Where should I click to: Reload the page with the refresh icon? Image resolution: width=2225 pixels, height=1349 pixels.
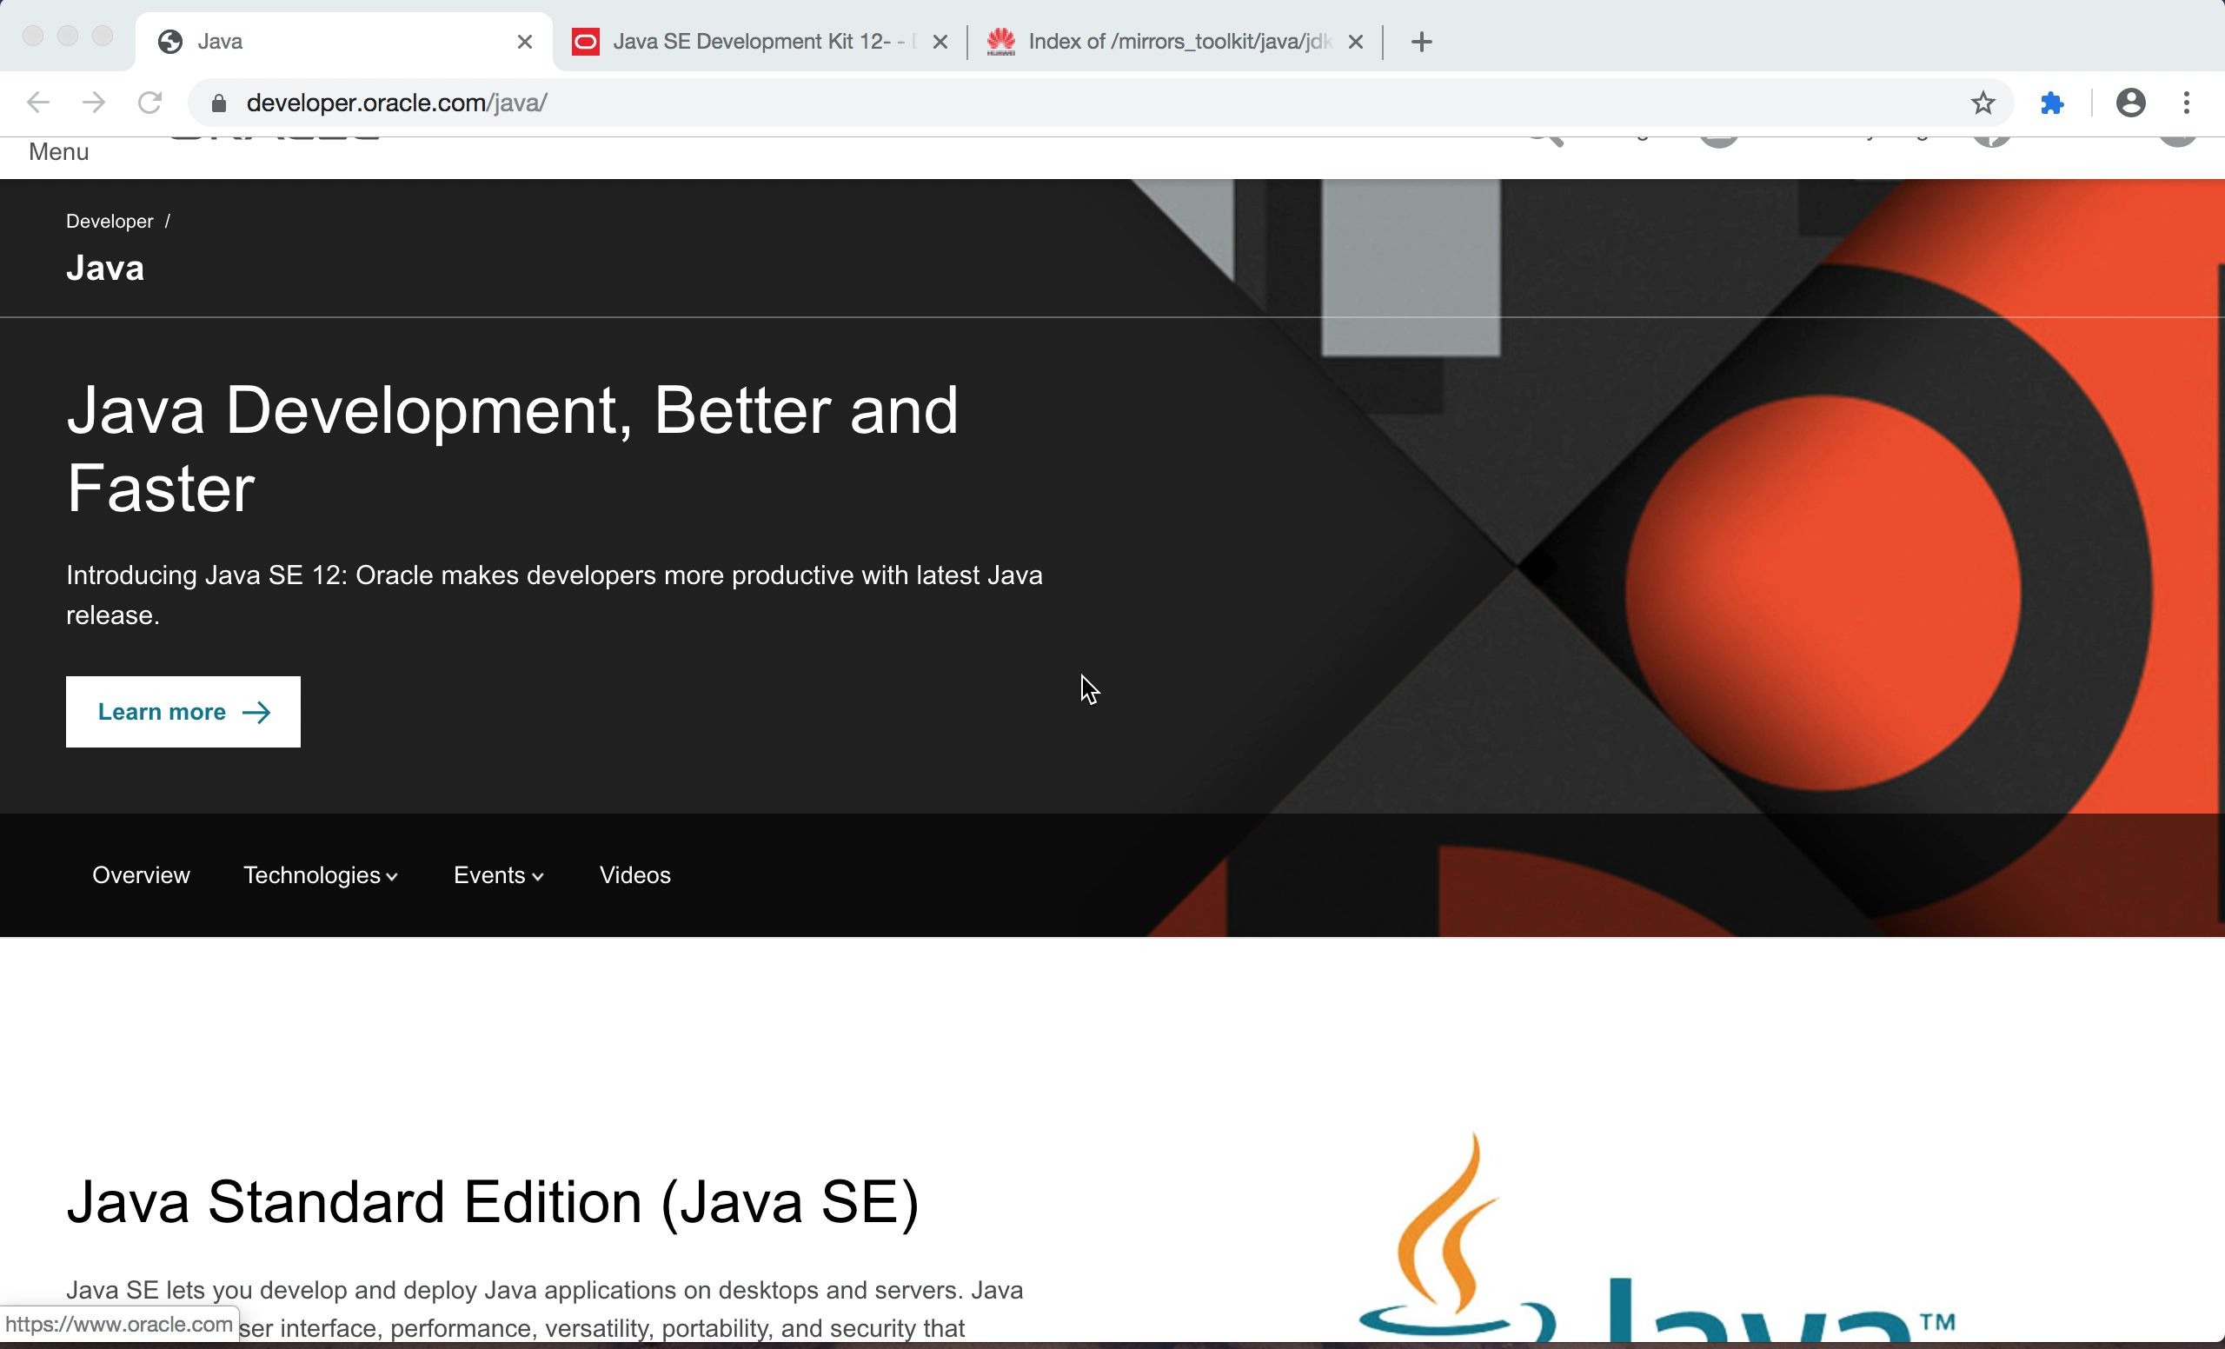(x=149, y=103)
